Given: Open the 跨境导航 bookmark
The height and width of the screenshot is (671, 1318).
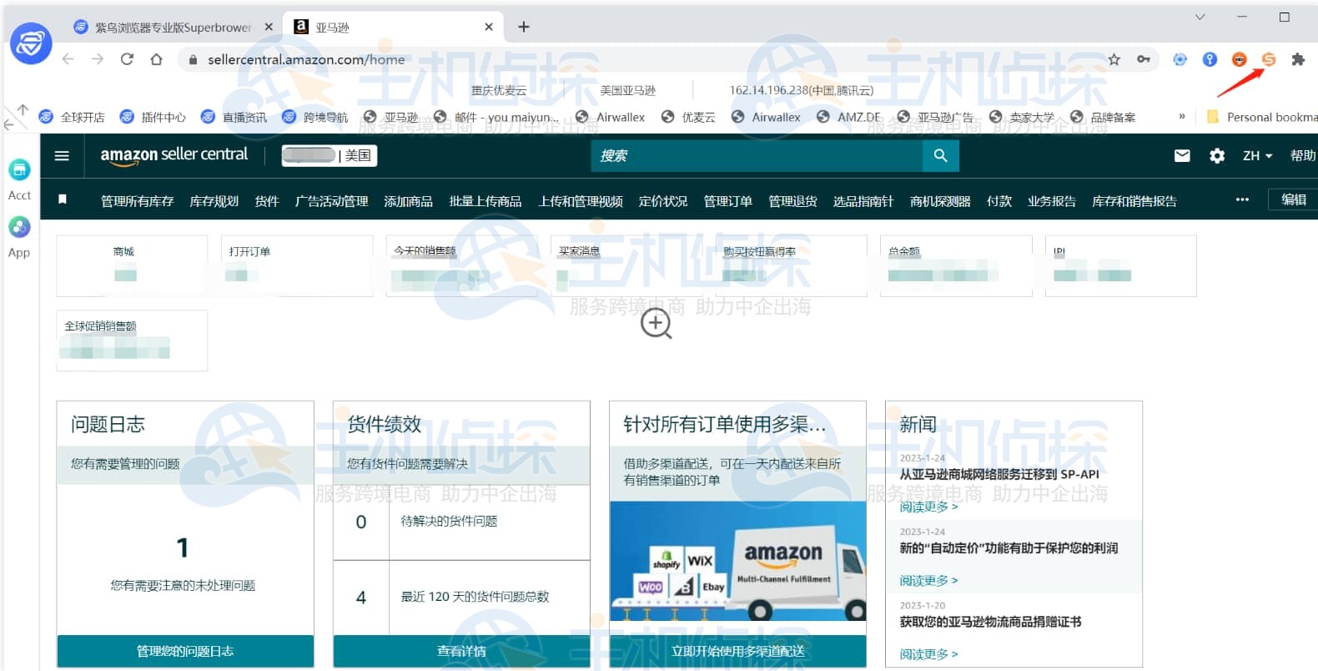Looking at the screenshot, I should [314, 117].
